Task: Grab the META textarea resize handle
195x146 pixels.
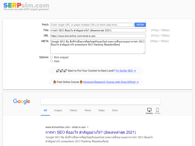Action: 144,53
